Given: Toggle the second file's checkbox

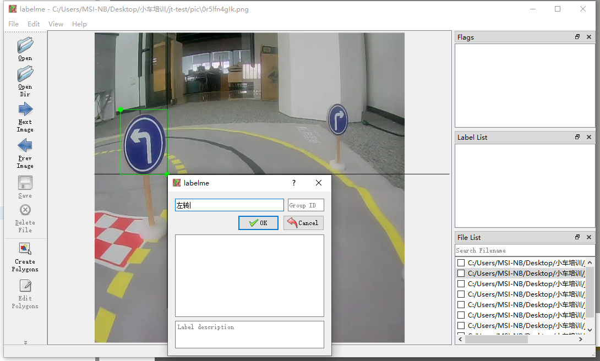Looking at the screenshot, I should pyautogui.click(x=461, y=274).
